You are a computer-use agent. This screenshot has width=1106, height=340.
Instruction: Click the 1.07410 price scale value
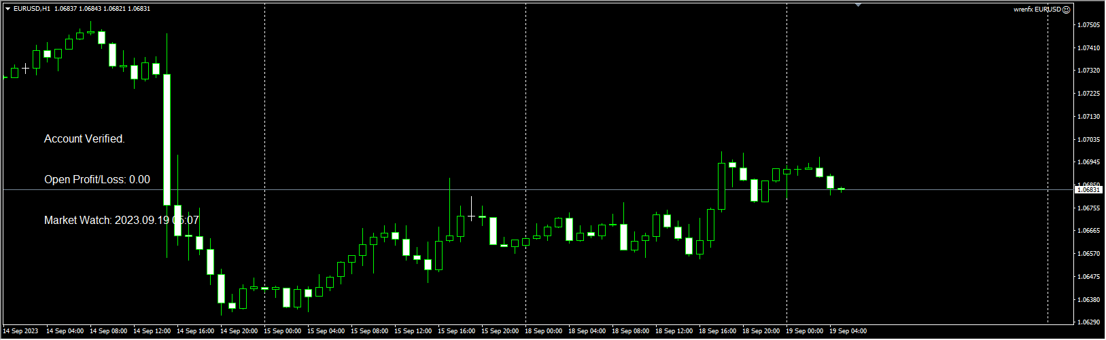point(1089,48)
